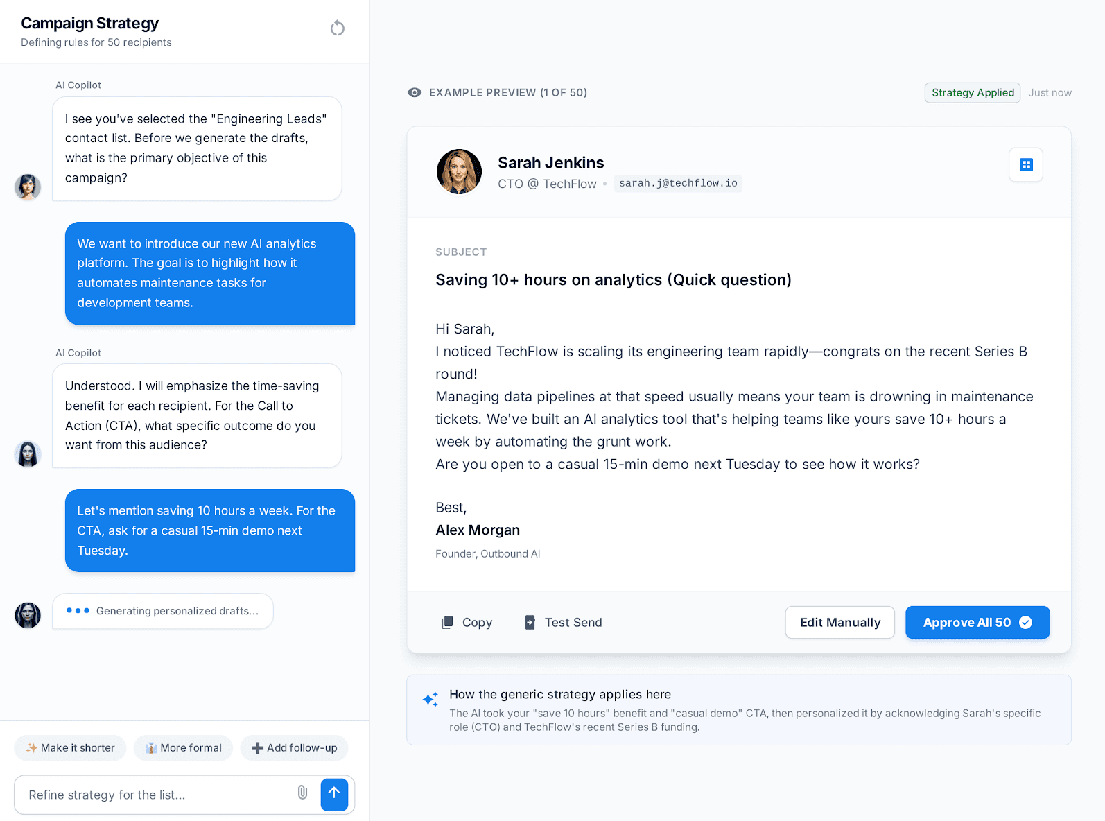Select the Make it shorter suggestion
The width and height of the screenshot is (1105, 821).
point(70,748)
